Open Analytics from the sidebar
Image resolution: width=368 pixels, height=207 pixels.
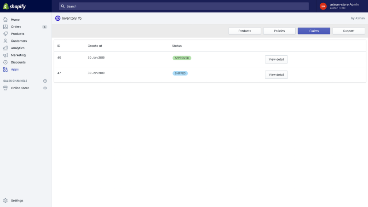click(x=17, y=48)
